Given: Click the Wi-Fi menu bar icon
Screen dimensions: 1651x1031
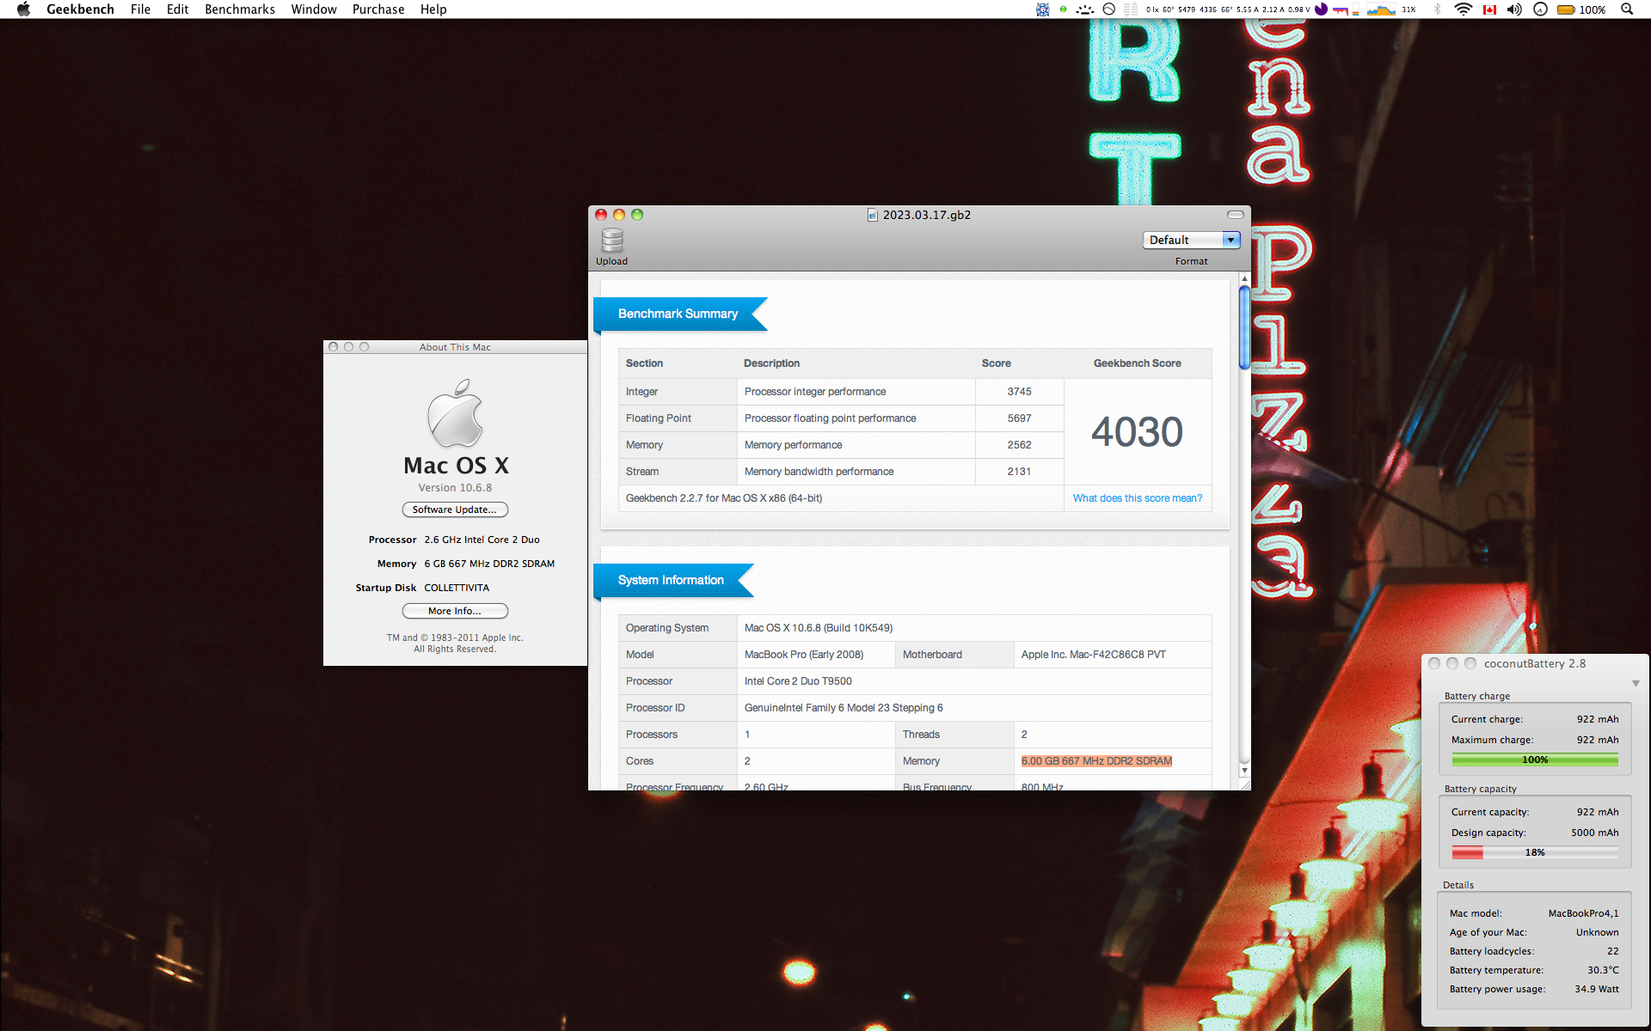Looking at the screenshot, I should pyautogui.click(x=1463, y=9).
